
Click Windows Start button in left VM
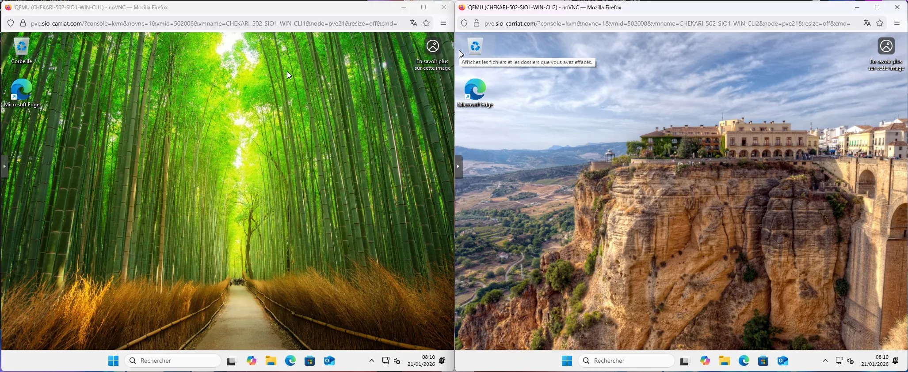pos(113,361)
